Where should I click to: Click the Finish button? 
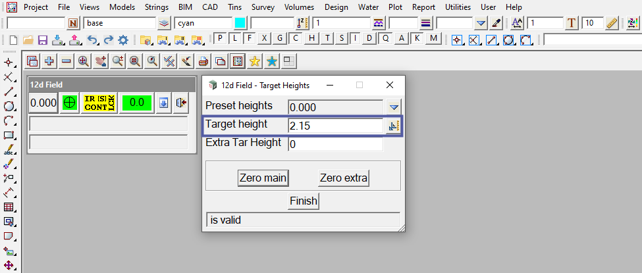click(304, 201)
